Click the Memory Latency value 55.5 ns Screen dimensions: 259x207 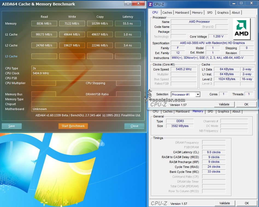point(128,23)
